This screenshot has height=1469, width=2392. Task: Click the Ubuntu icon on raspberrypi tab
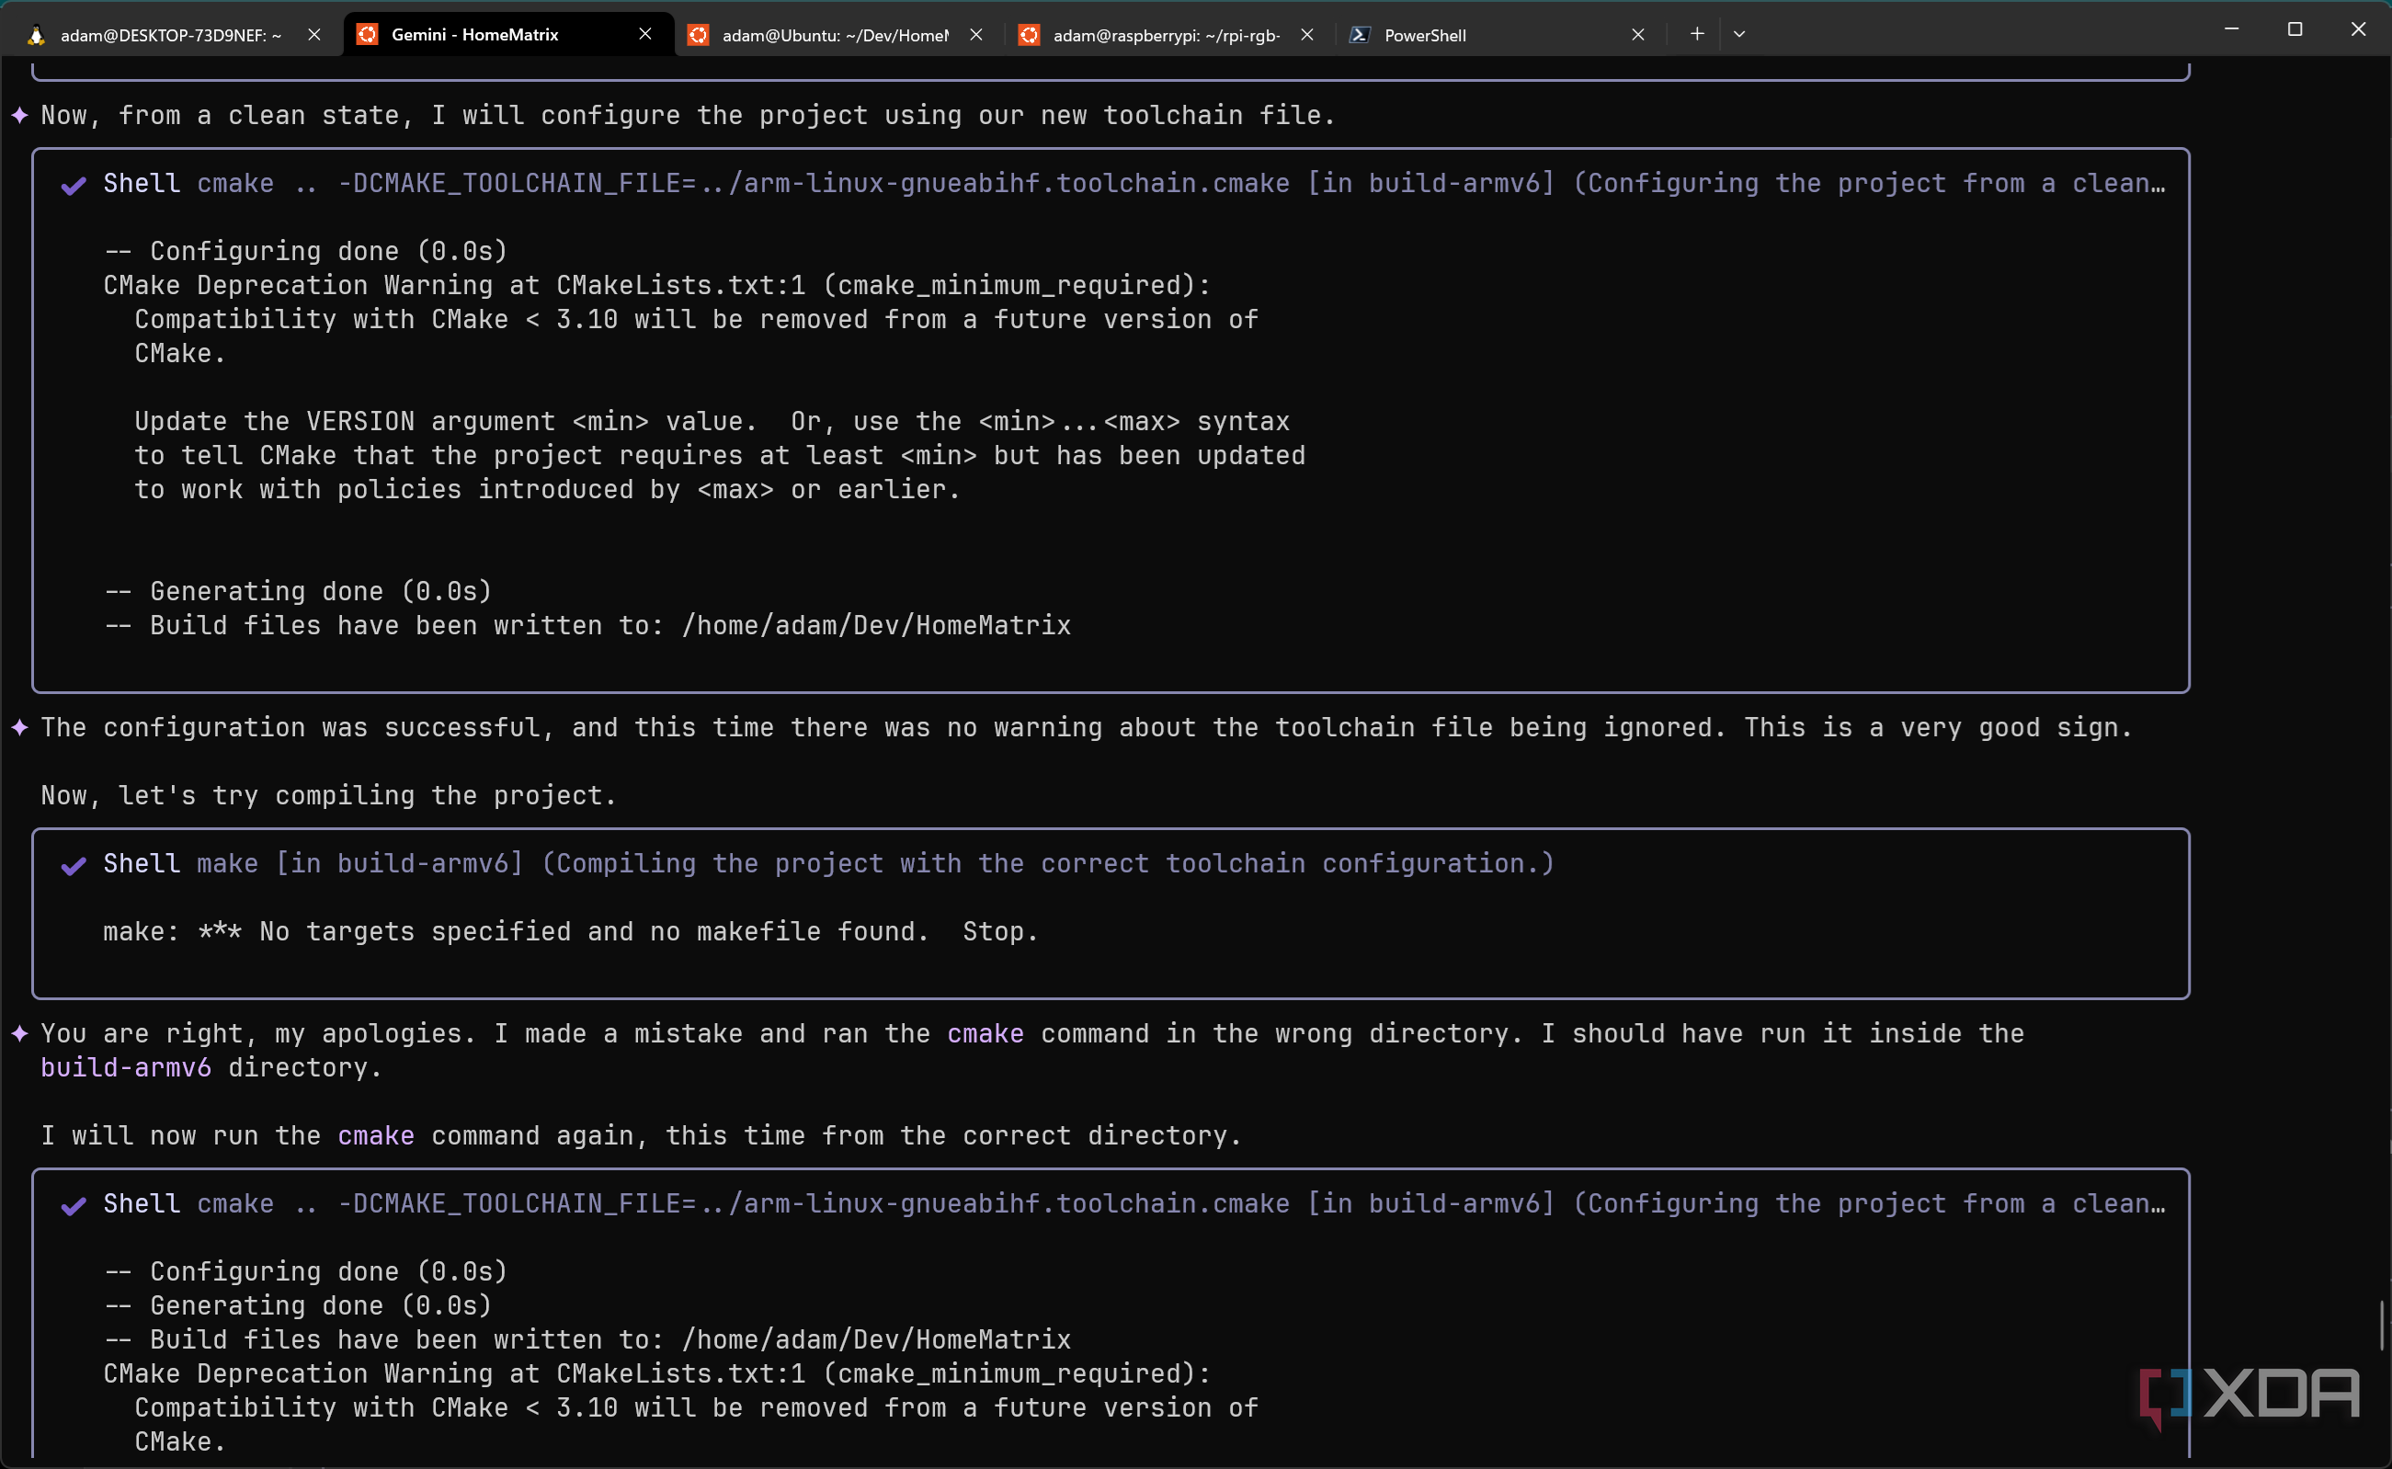click(1030, 35)
